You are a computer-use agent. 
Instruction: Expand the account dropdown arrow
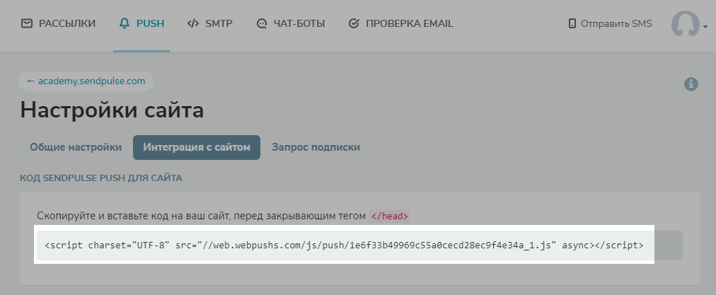click(705, 27)
